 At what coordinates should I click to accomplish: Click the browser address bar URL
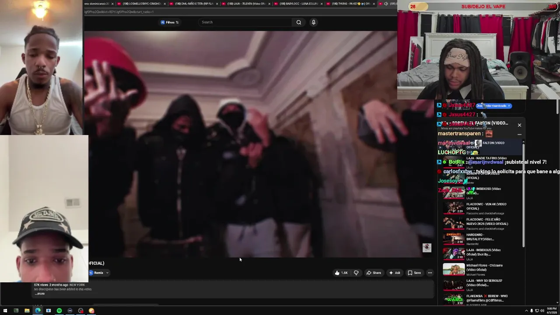[119, 12]
